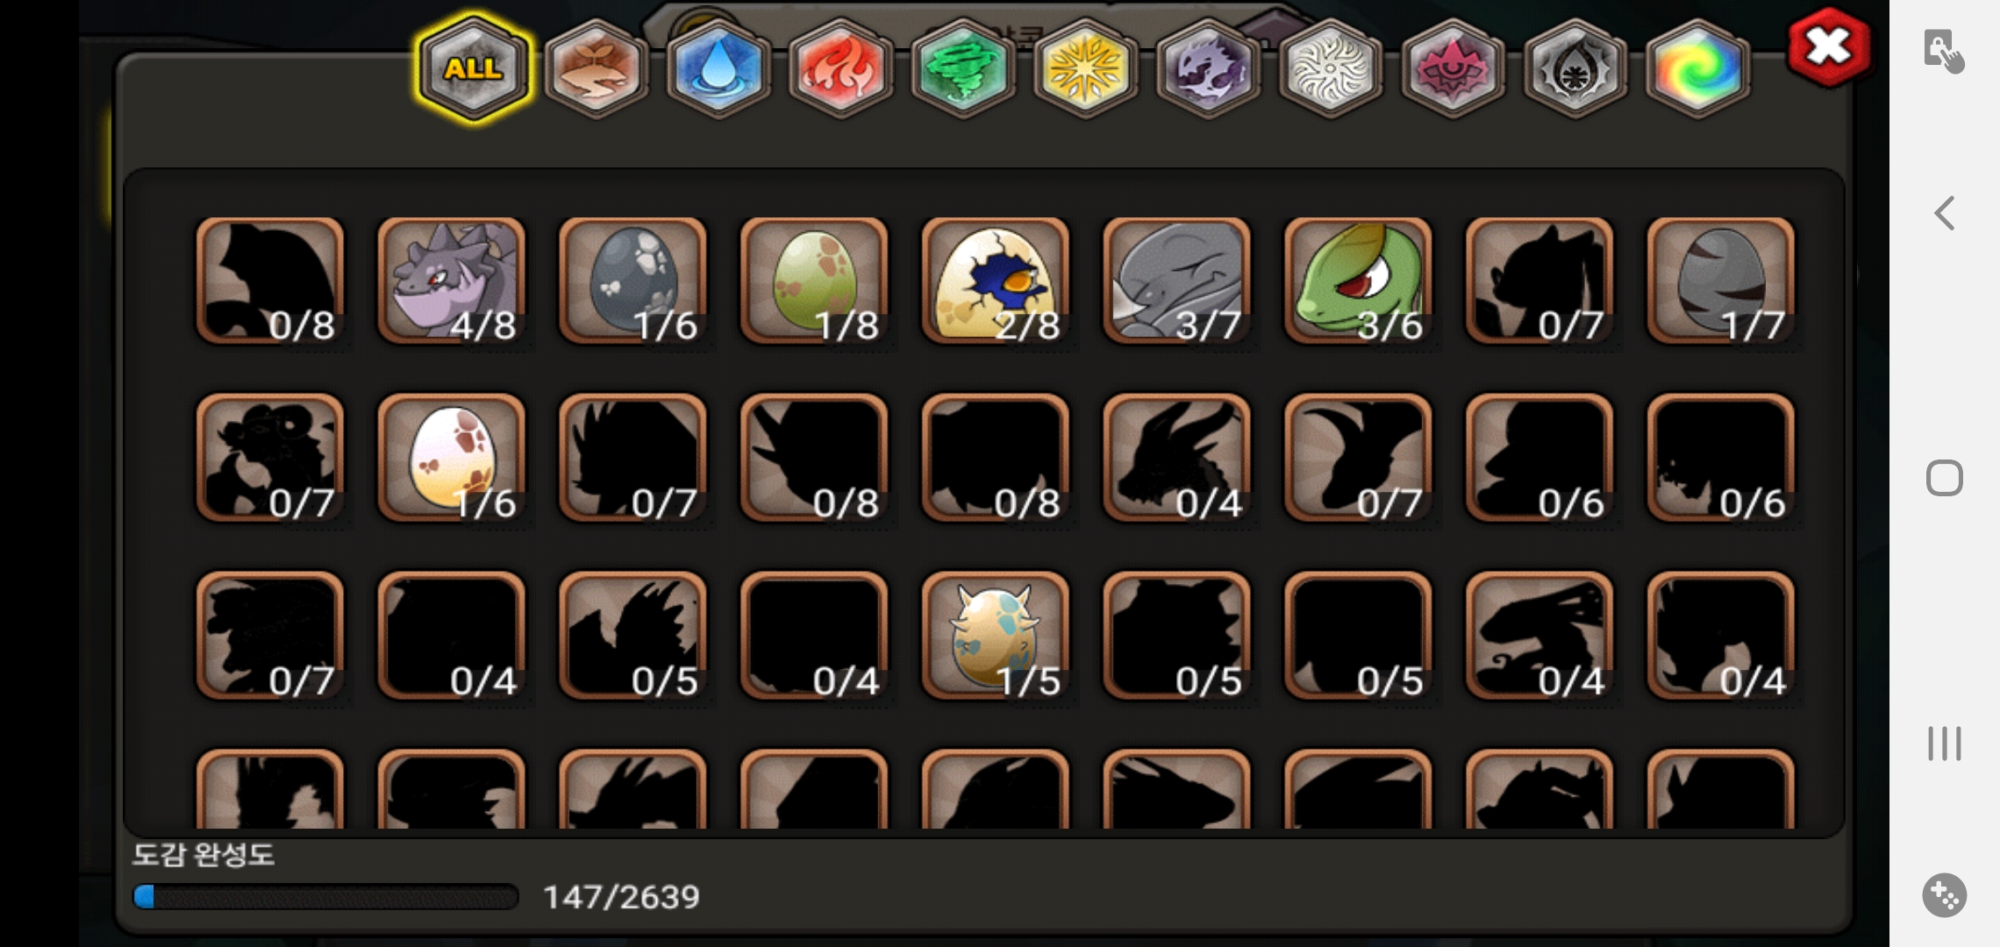The image size is (2000, 947).
Task: Open the sleeping stone dragon entry 3/7
Action: [1177, 281]
